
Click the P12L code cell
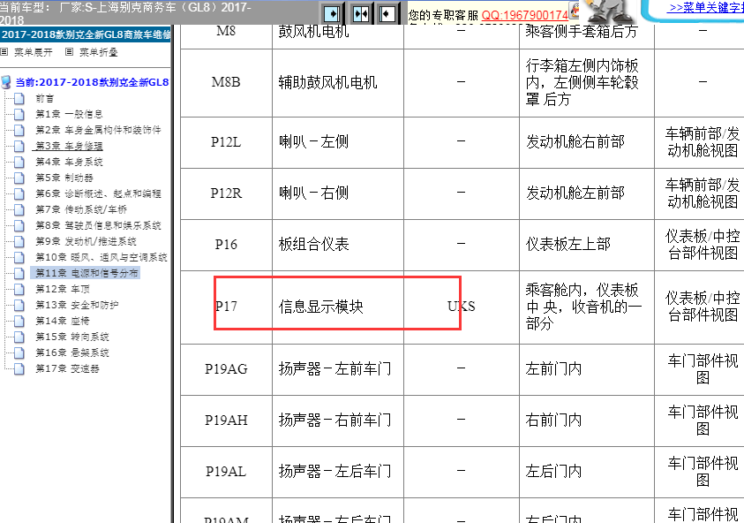click(x=226, y=142)
